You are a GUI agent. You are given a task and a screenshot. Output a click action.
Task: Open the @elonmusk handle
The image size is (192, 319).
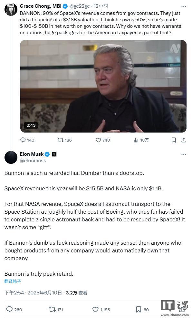(x=33, y=161)
